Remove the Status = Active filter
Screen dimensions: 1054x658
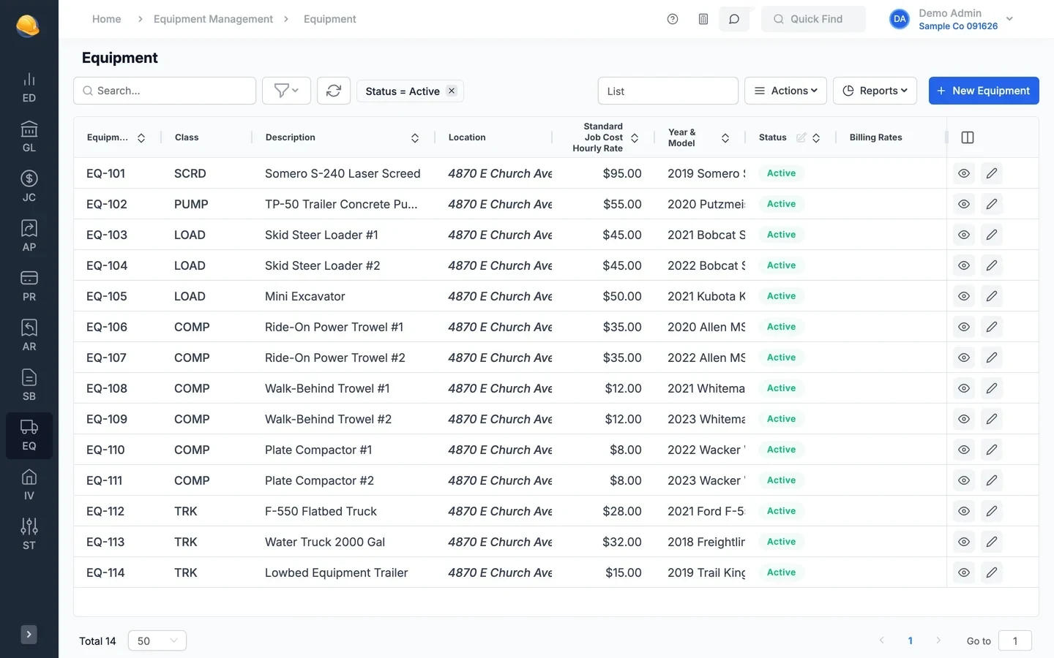(x=452, y=91)
